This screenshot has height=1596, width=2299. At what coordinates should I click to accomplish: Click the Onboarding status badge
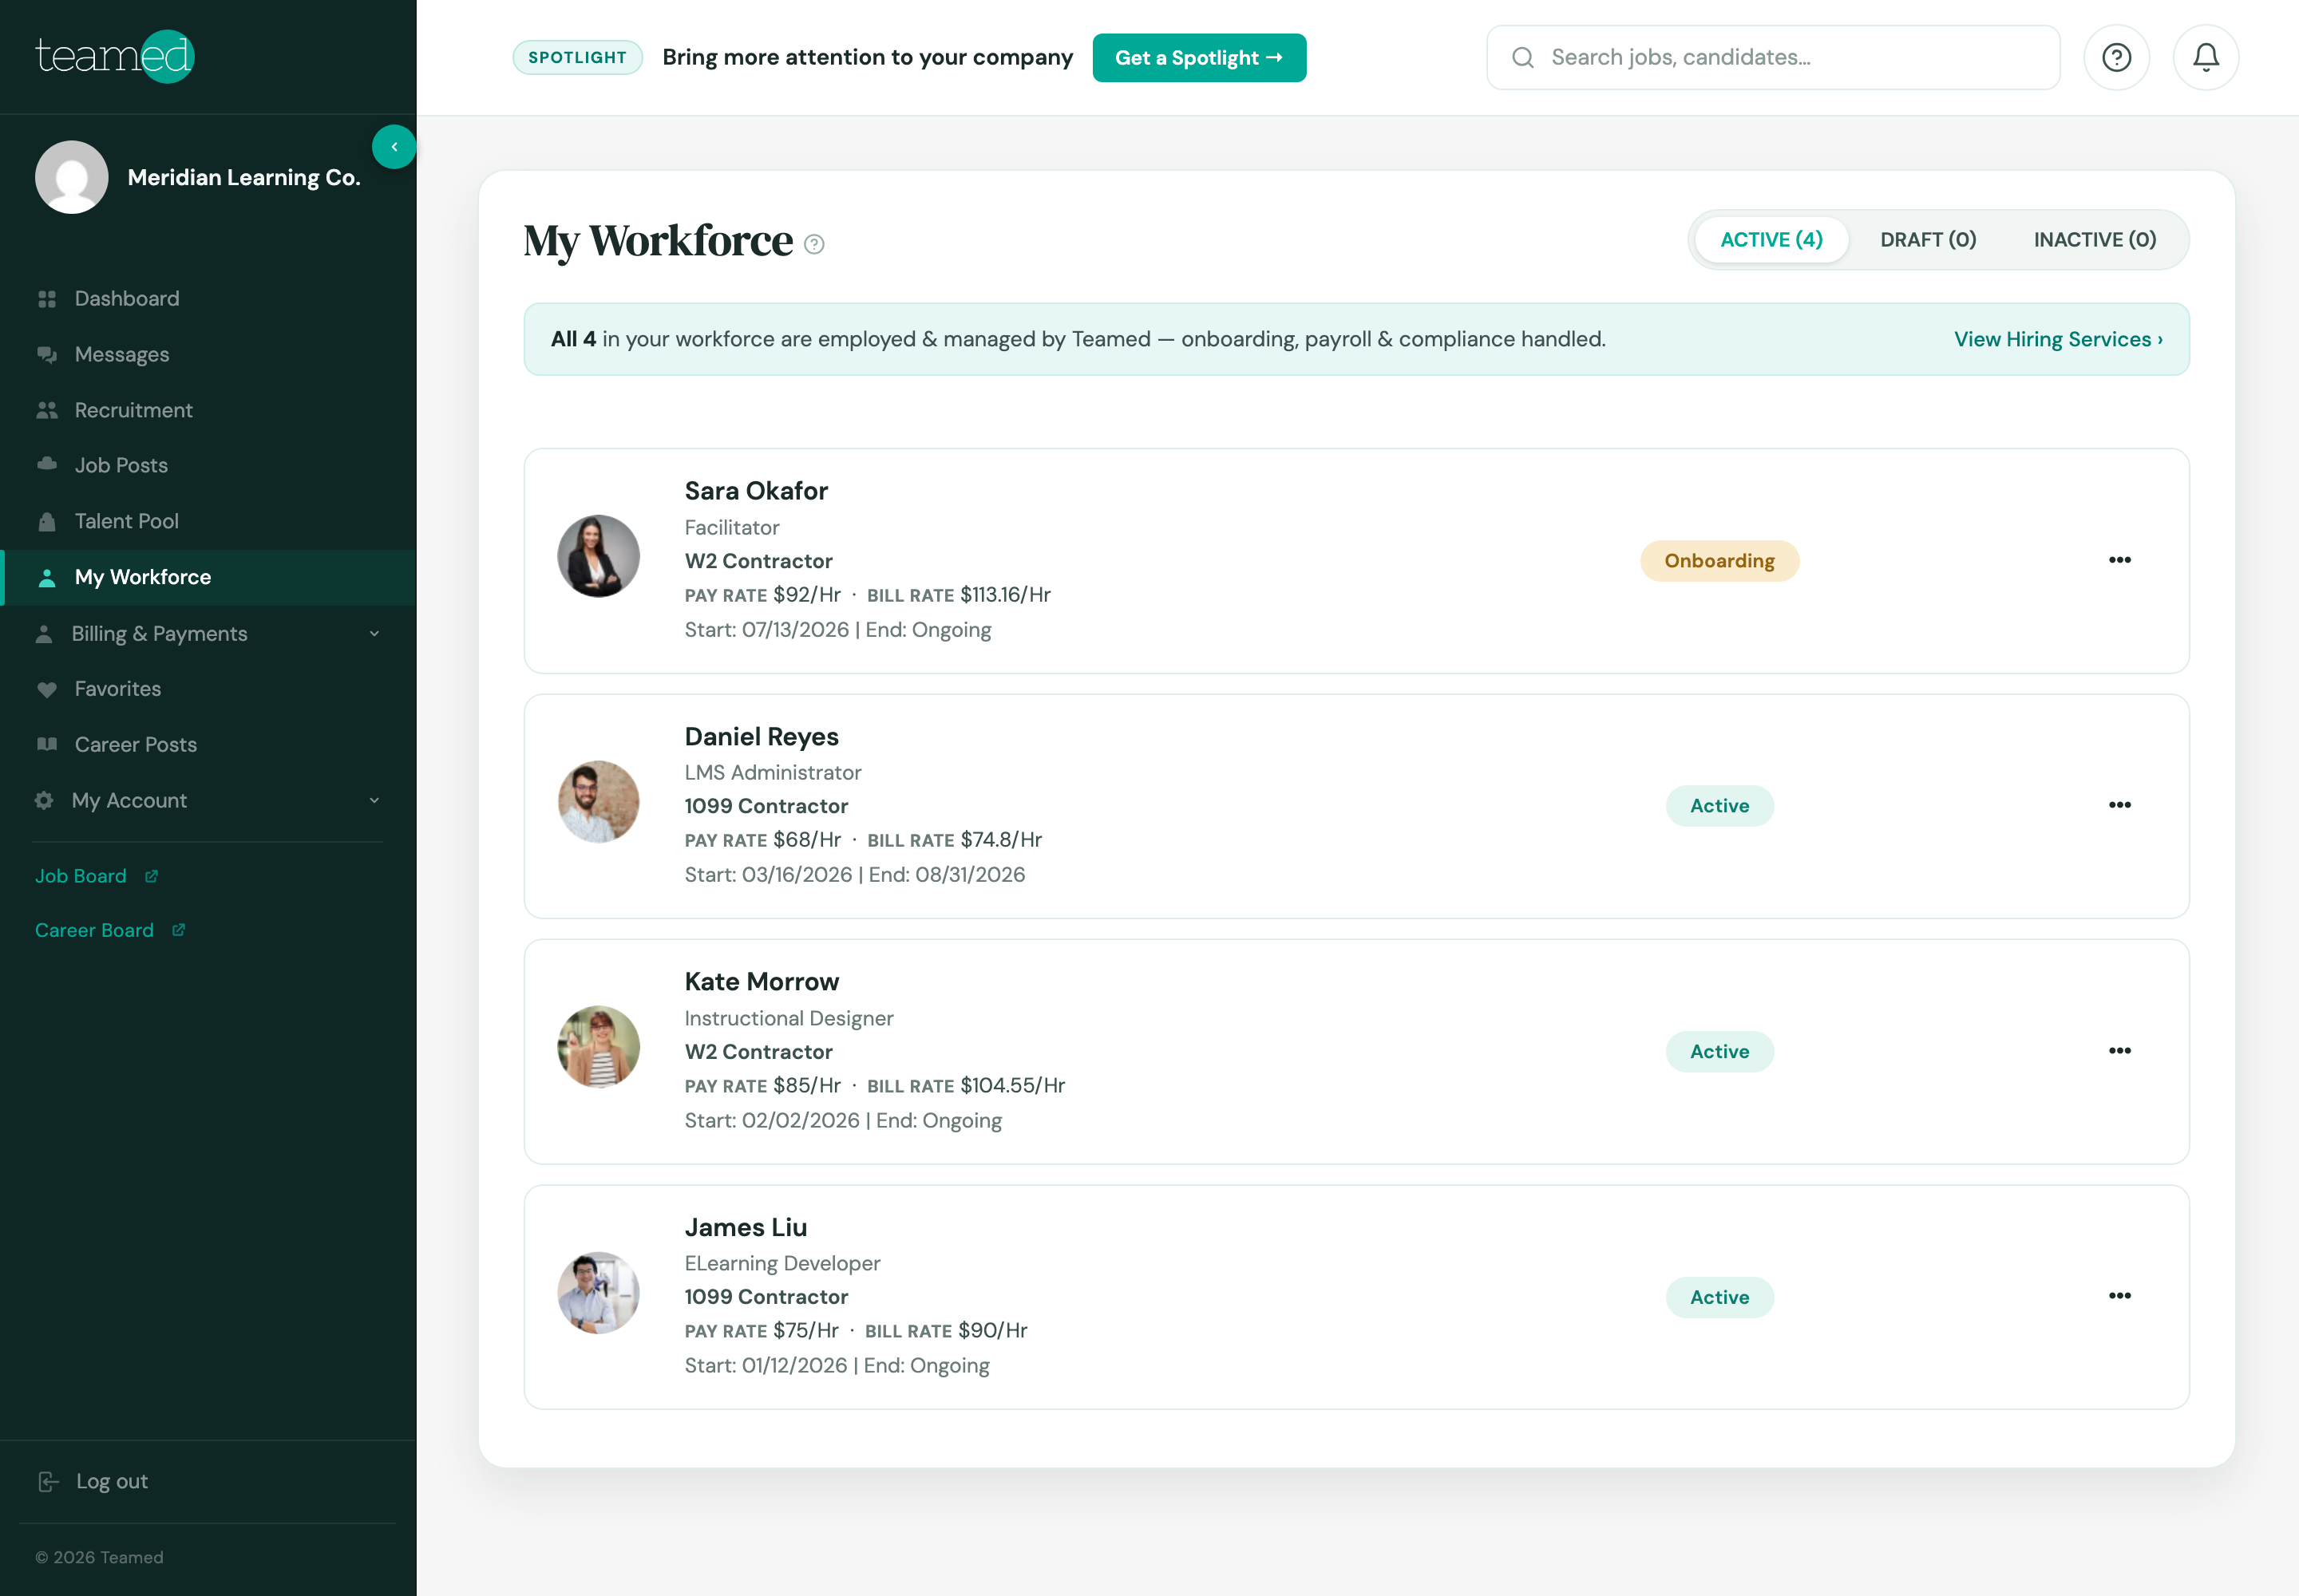coord(1719,561)
